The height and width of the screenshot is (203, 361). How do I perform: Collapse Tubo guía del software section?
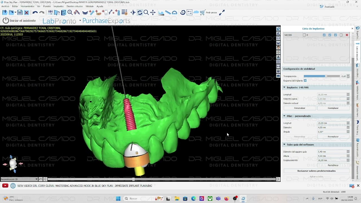click(284, 145)
